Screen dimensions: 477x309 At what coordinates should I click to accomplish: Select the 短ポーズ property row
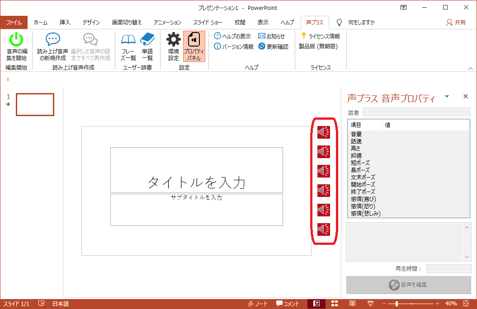click(x=409, y=163)
